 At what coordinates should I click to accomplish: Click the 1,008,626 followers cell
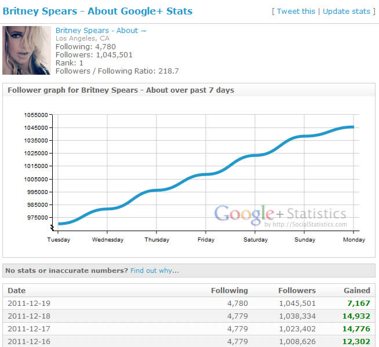pyautogui.click(x=297, y=341)
